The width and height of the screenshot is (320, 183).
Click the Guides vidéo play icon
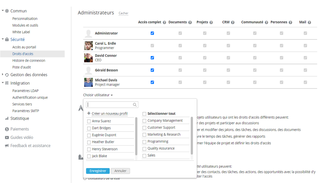[7, 138]
